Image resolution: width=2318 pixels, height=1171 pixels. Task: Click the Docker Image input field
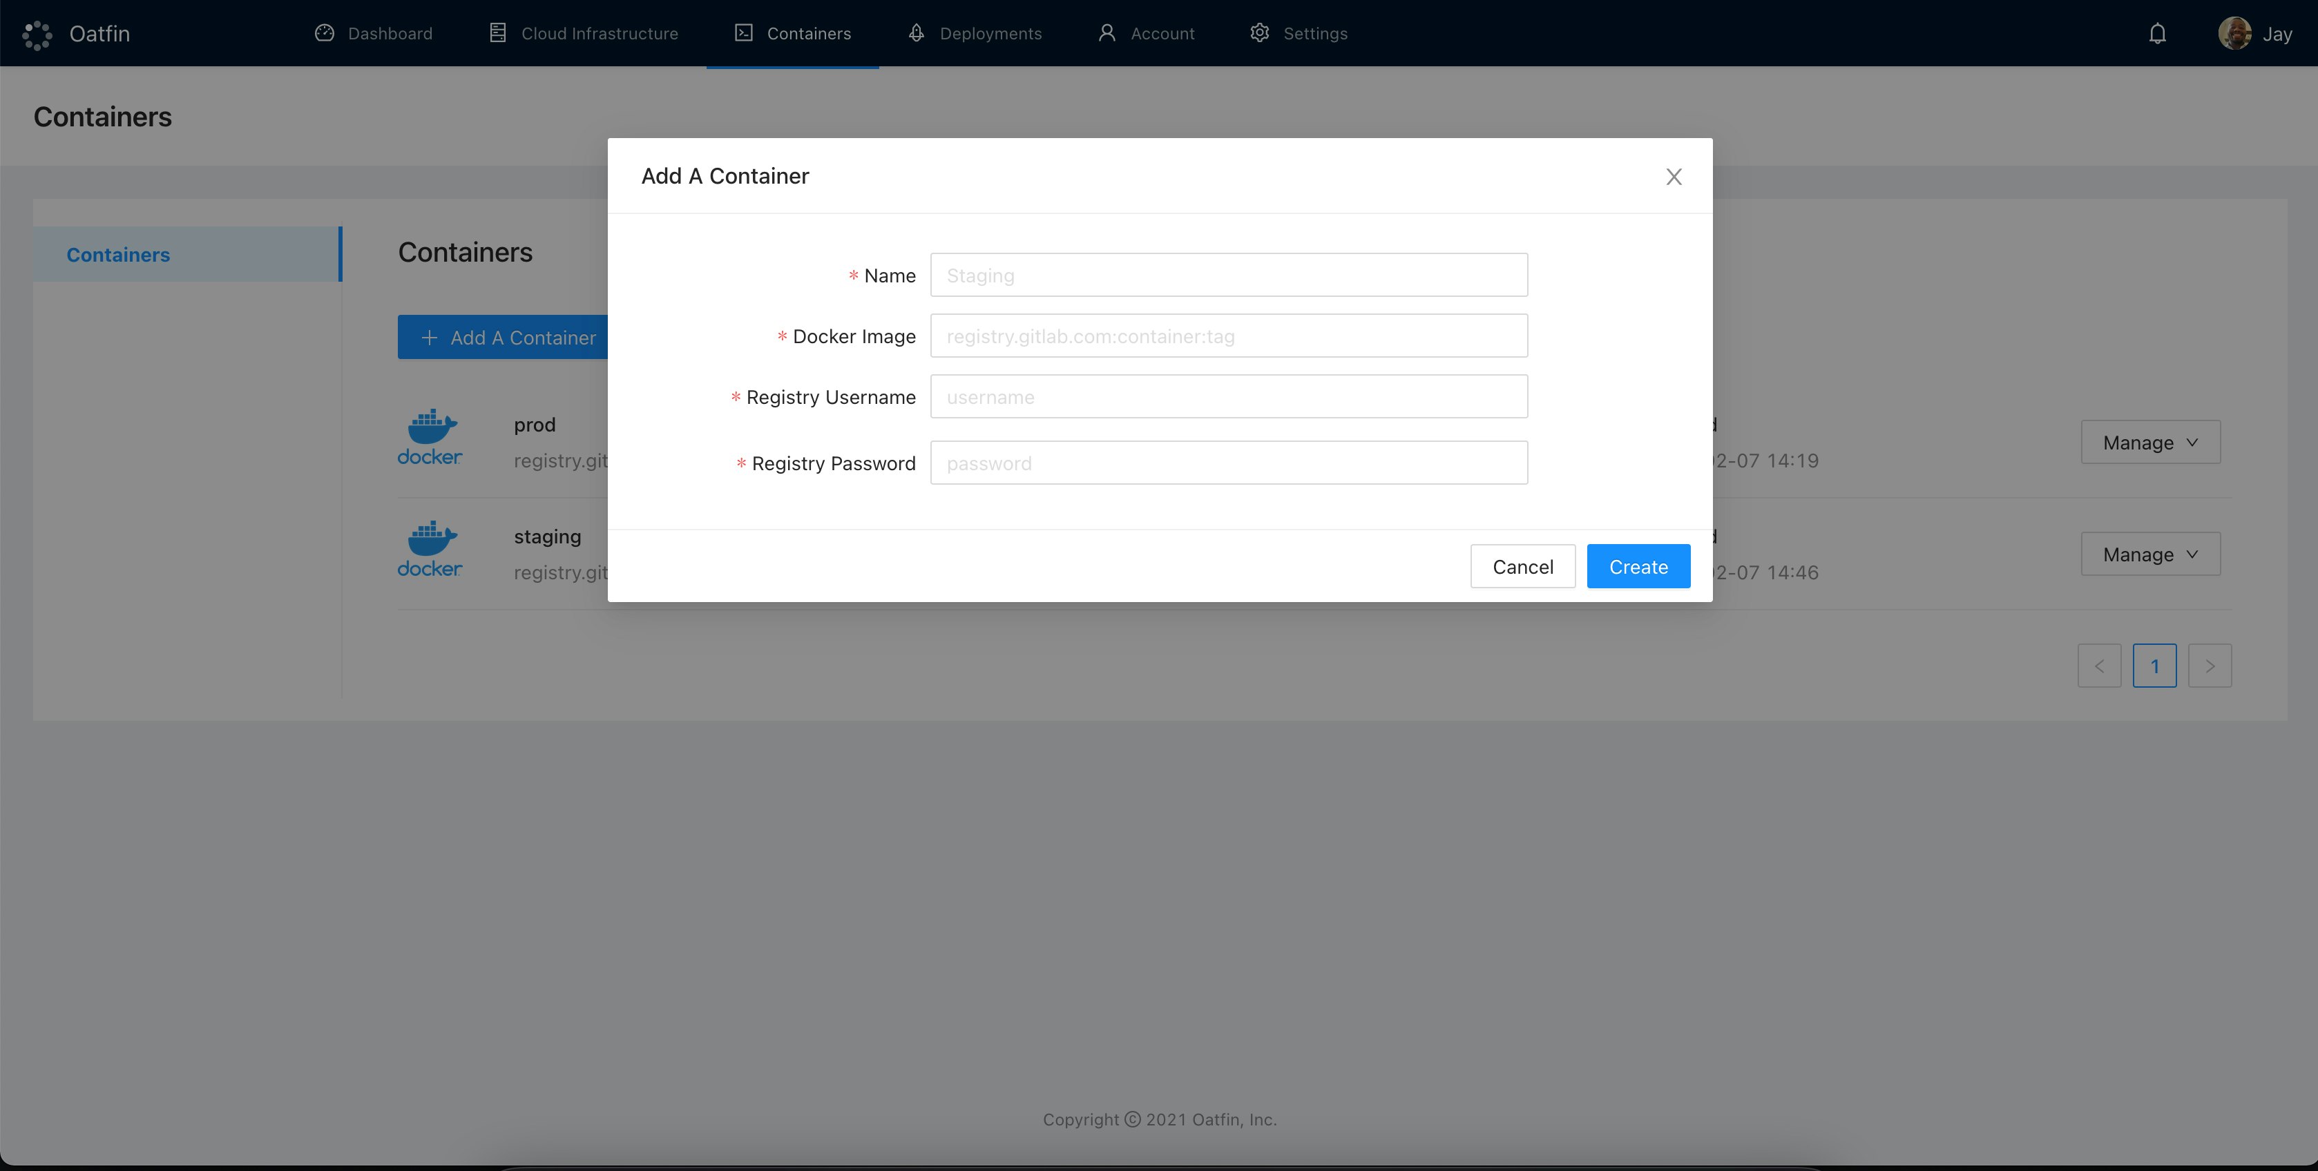[1228, 336]
